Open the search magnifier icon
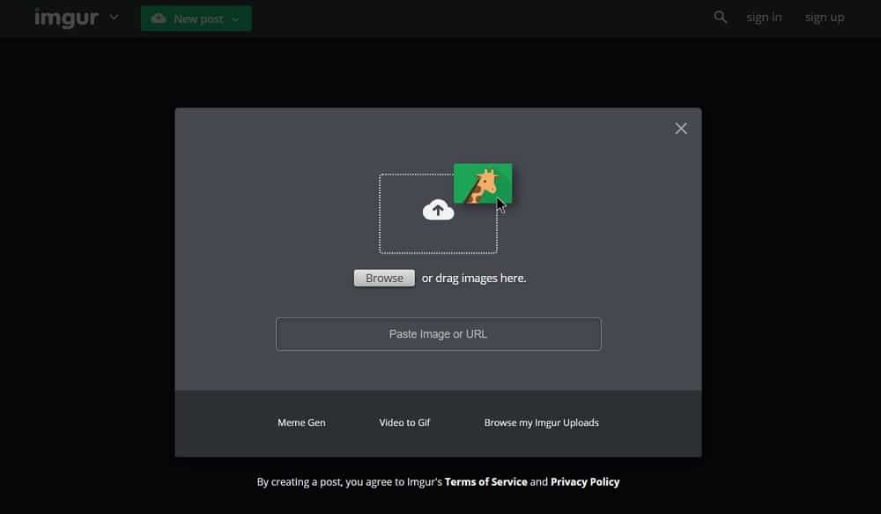881x514 pixels. [720, 17]
